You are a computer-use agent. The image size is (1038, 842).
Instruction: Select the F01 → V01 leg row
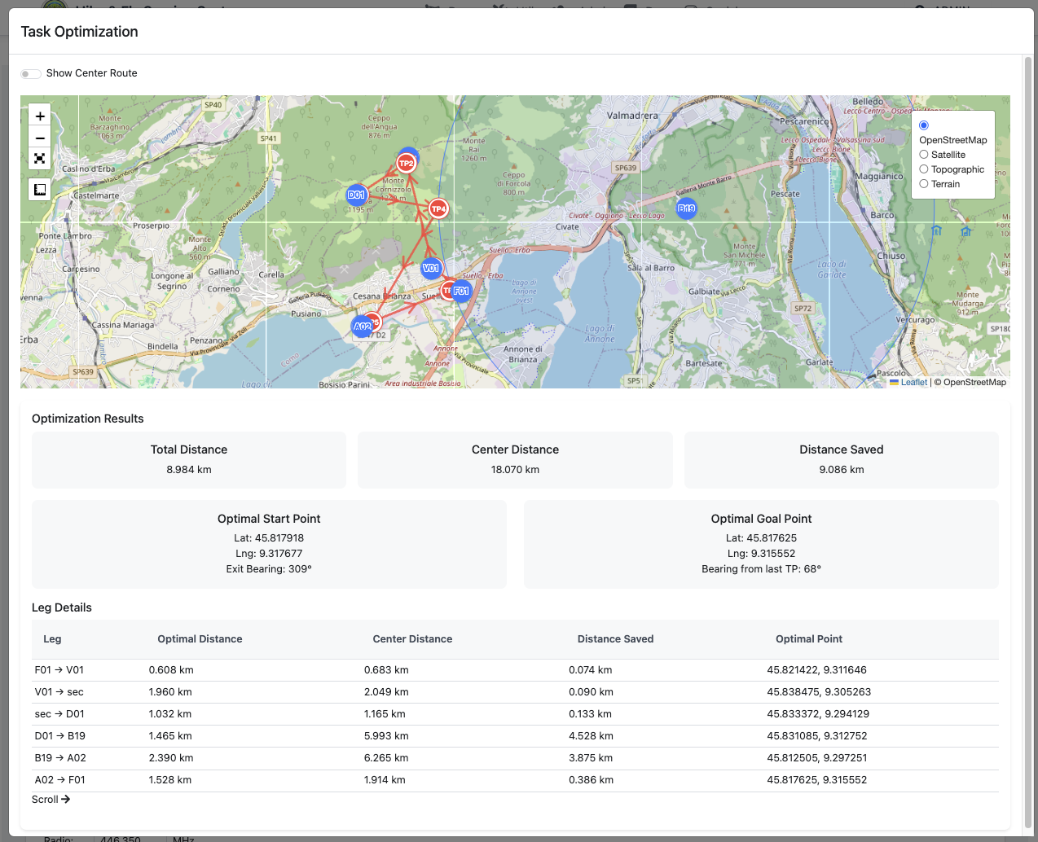515,670
